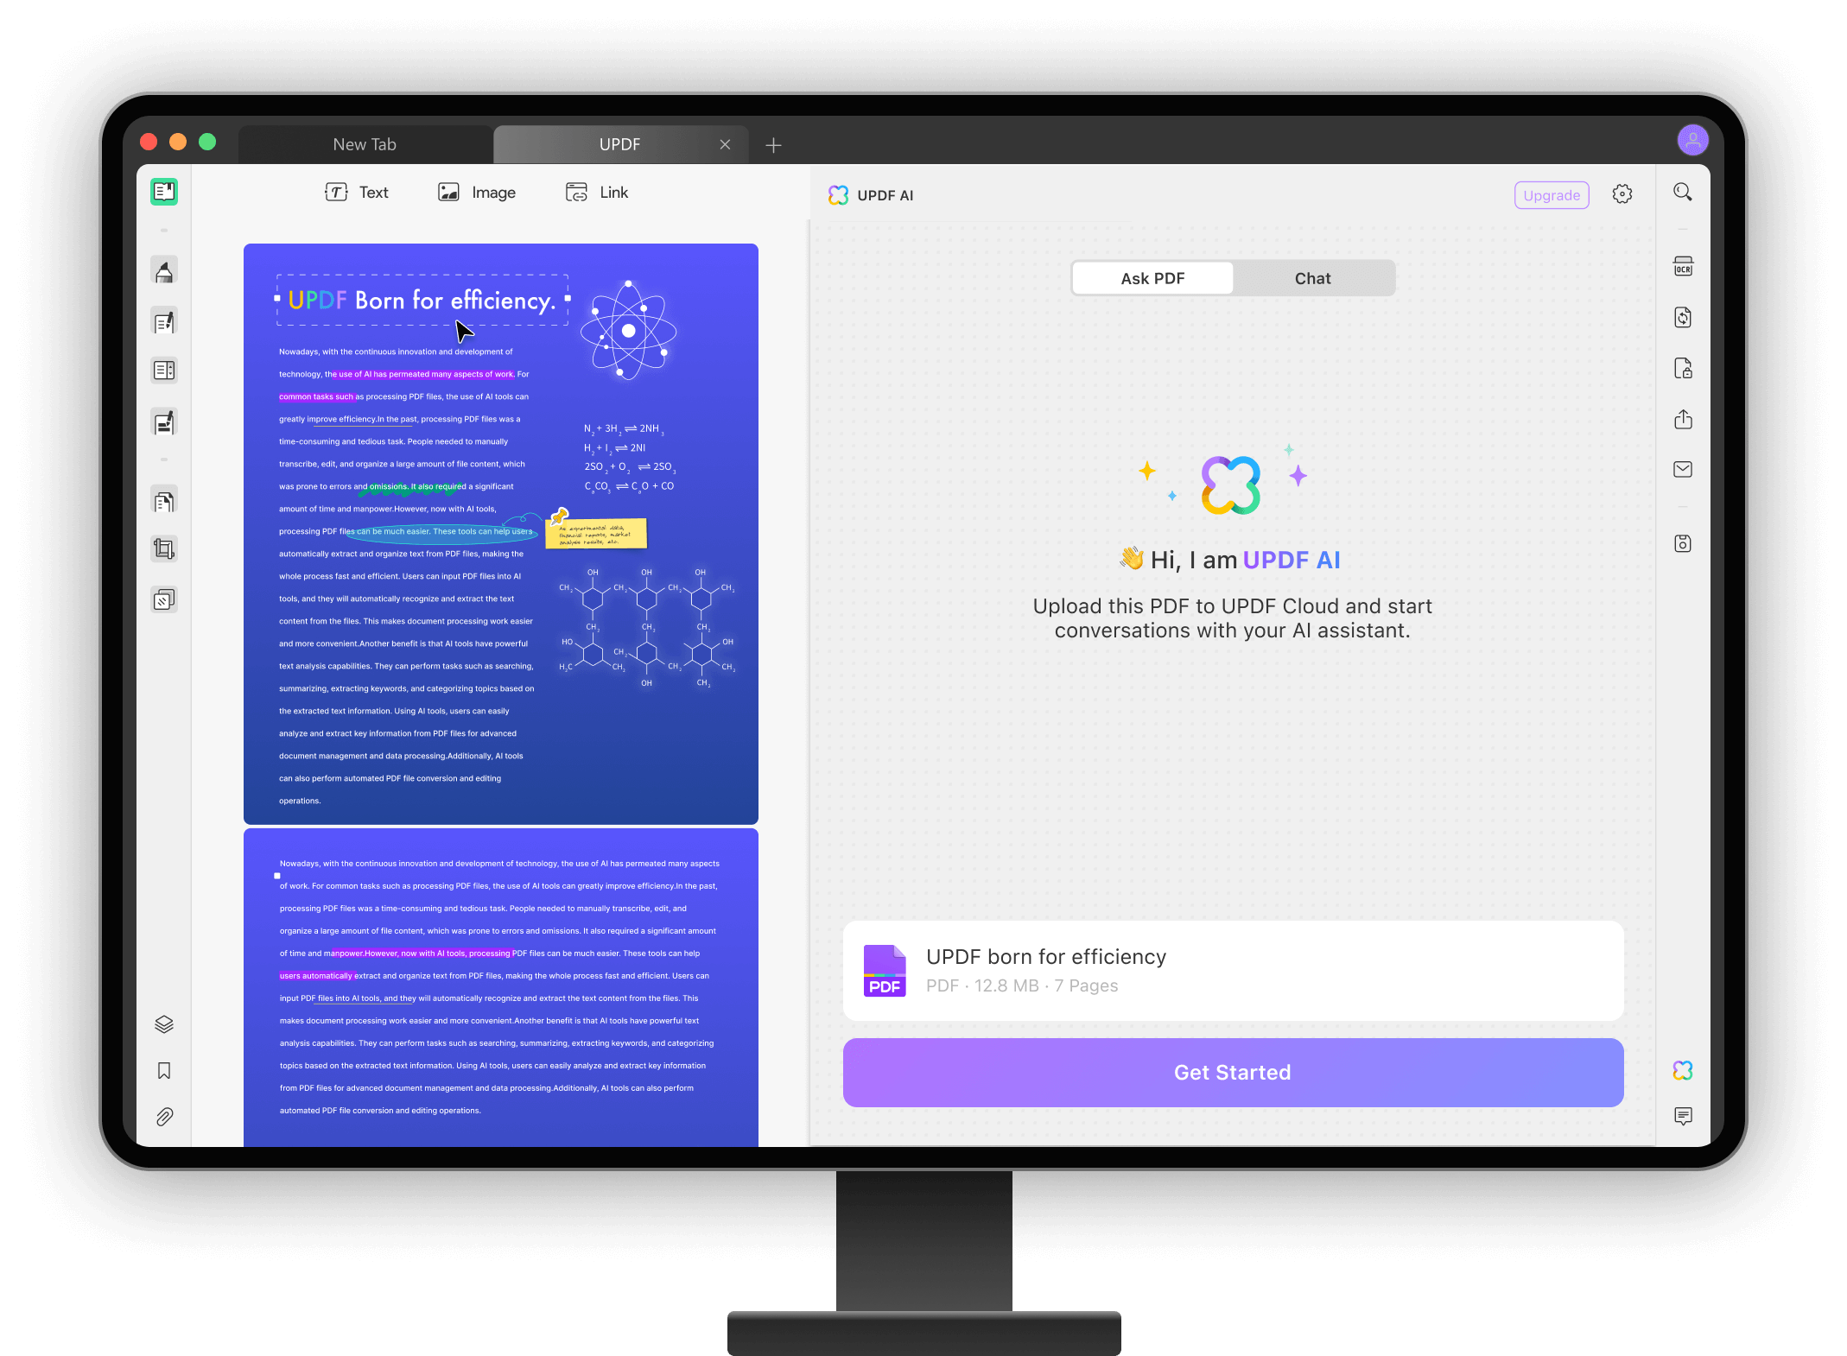This screenshot has width=1847, height=1356.
Task: Click the Link tool icon
Action: tap(574, 192)
